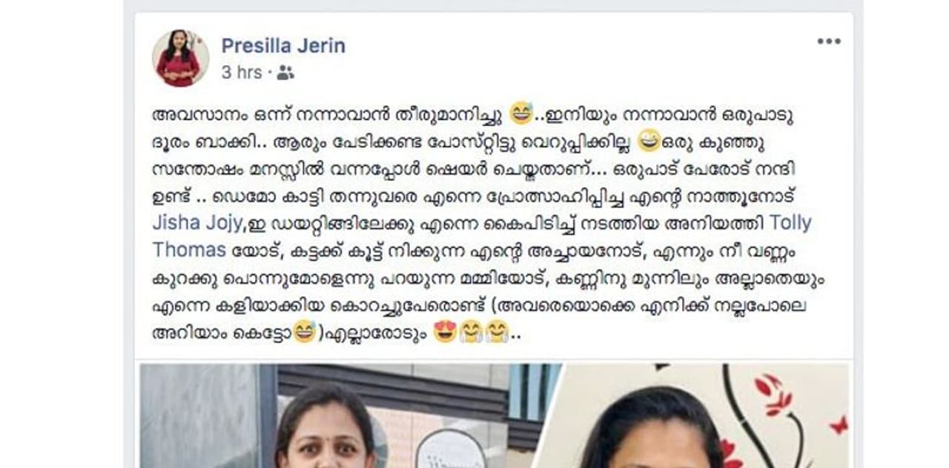Open Presilla Jerin's name link

(x=283, y=46)
